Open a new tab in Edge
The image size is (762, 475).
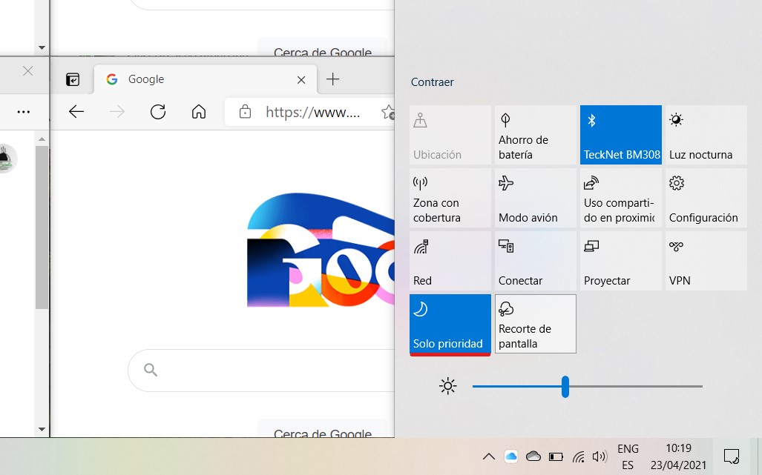[333, 79]
